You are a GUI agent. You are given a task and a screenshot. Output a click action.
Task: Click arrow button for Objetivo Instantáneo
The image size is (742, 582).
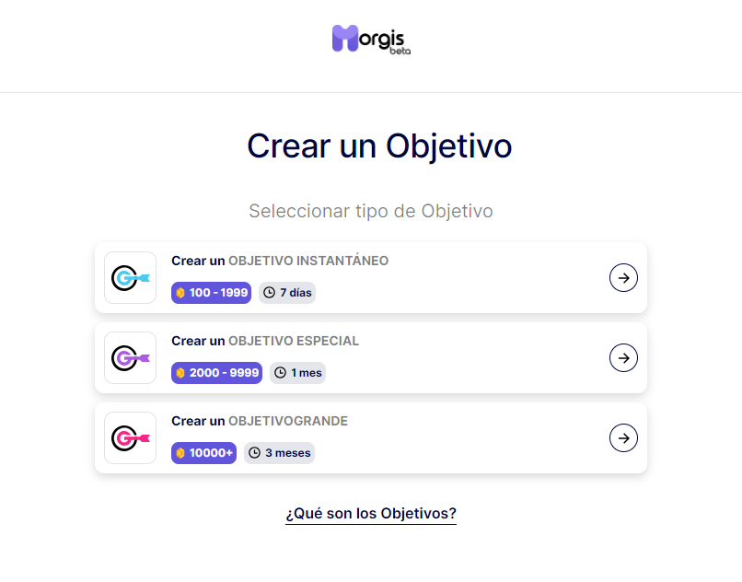coord(623,277)
